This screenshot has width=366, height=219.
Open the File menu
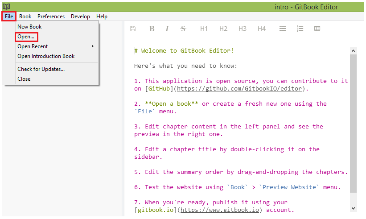(9, 17)
